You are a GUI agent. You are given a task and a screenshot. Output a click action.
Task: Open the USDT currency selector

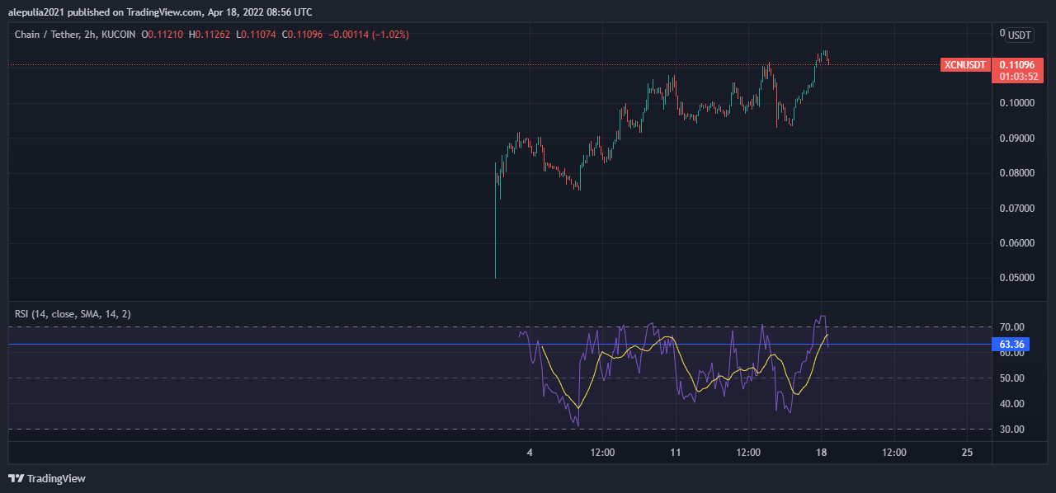(1020, 35)
